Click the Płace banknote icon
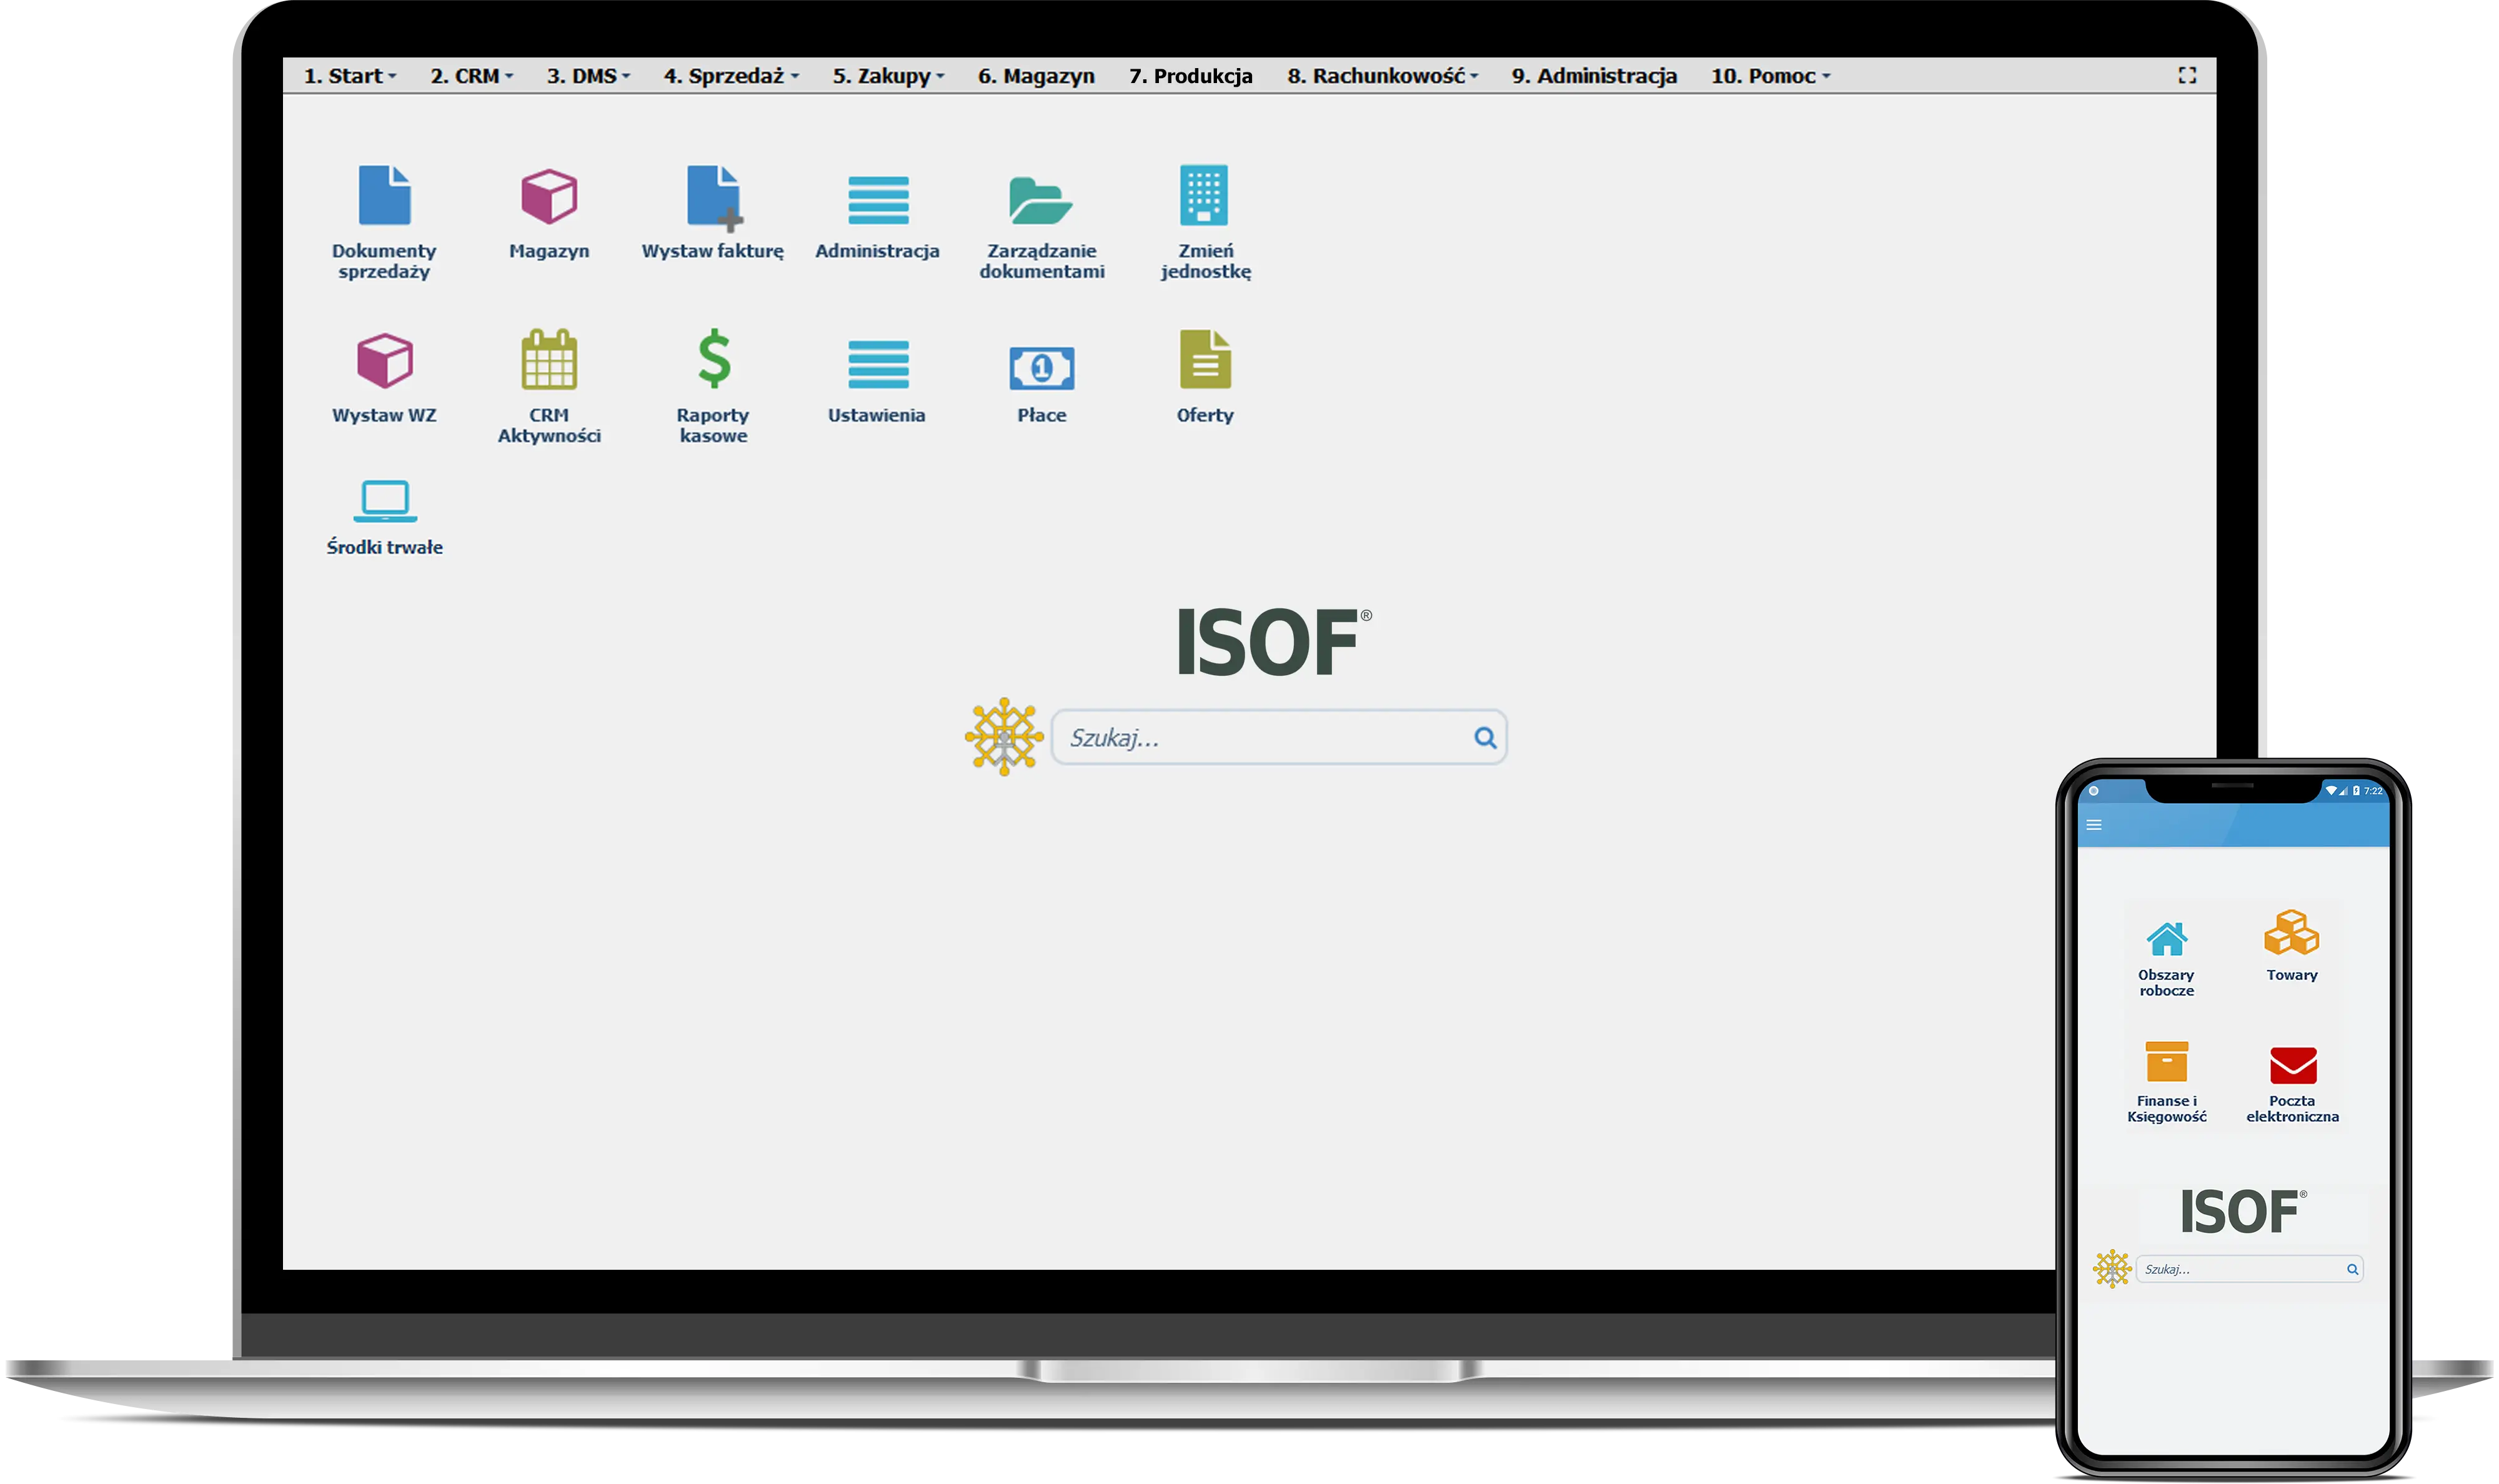 tap(1041, 368)
